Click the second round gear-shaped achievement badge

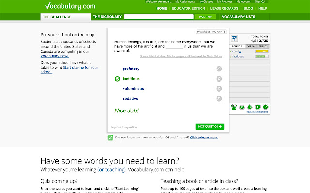[x=250, y=107]
